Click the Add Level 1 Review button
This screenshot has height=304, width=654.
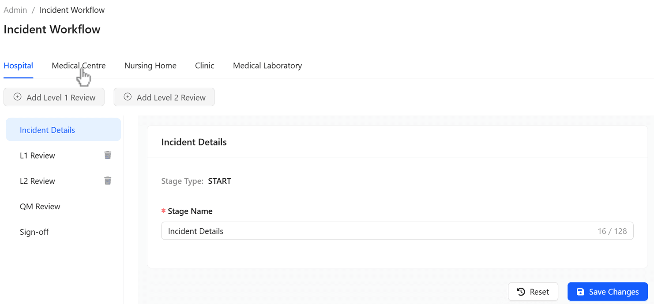pyautogui.click(x=54, y=97)
